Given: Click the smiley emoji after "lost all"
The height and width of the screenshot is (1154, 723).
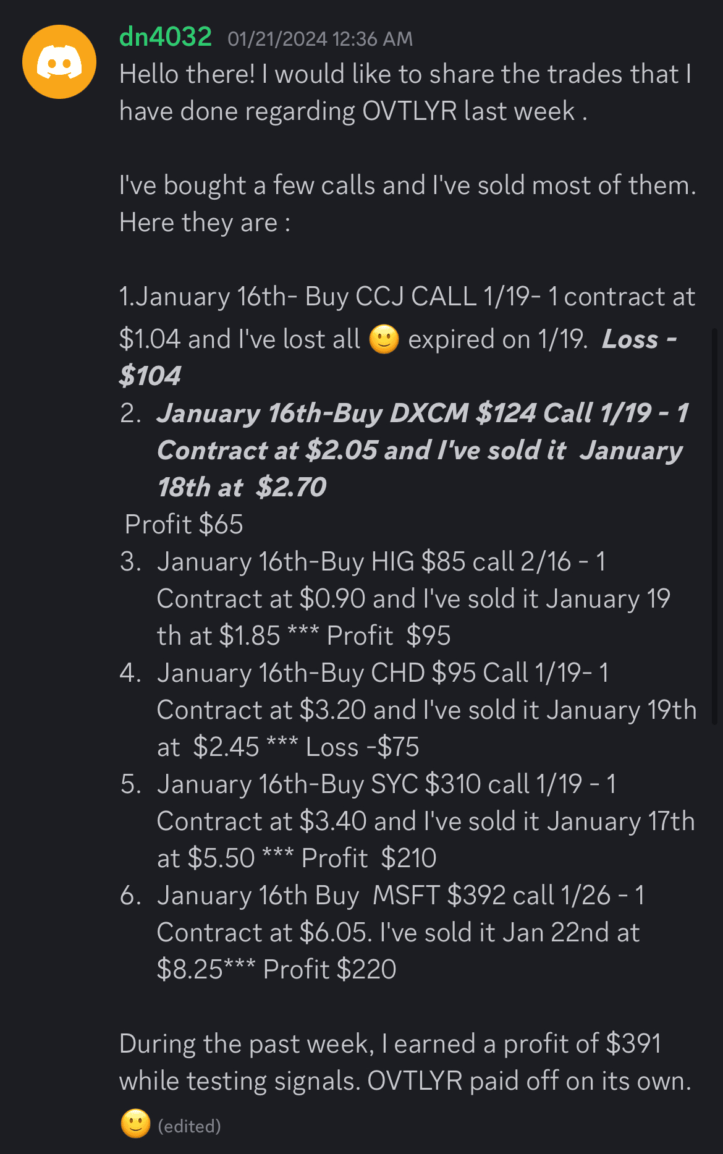Looking at the screenshot, I should [384, 339].
